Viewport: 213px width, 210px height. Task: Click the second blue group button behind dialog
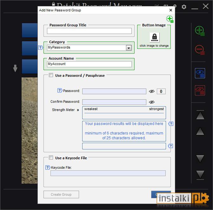pyautogui.click(x=30, y=48)
